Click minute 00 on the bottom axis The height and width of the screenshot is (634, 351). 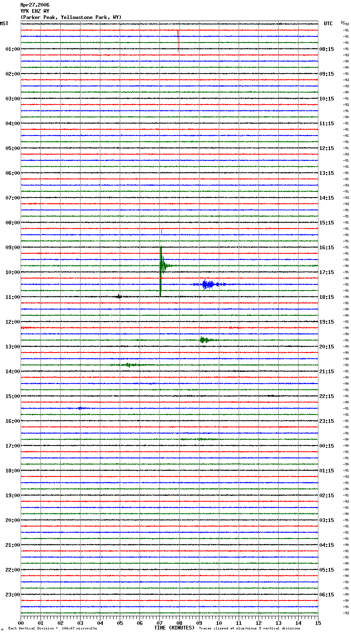click(21, 623)
